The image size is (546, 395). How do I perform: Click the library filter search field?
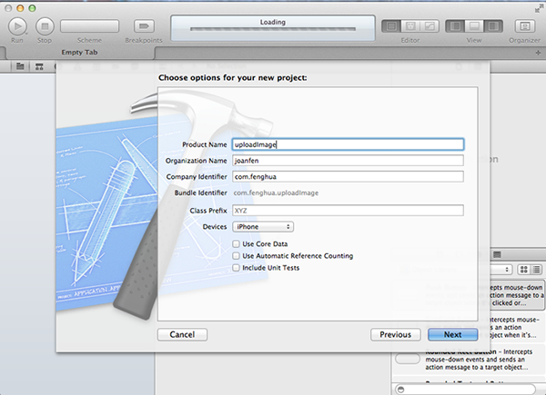point(466,390)
